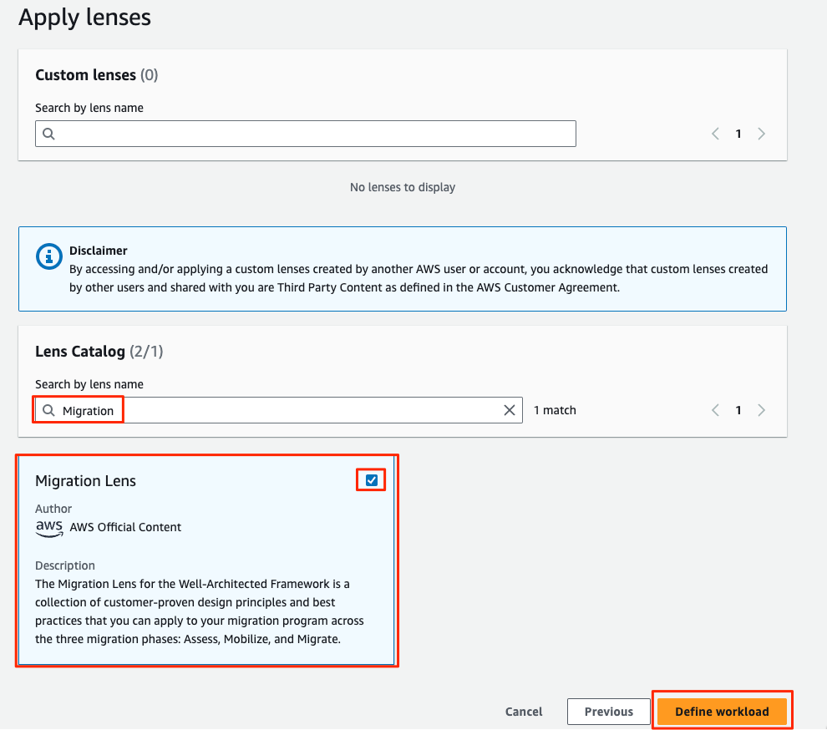This screenshot has width=827, height=730.
Task: Go back with the Previous button
Action: pos(609,712)
